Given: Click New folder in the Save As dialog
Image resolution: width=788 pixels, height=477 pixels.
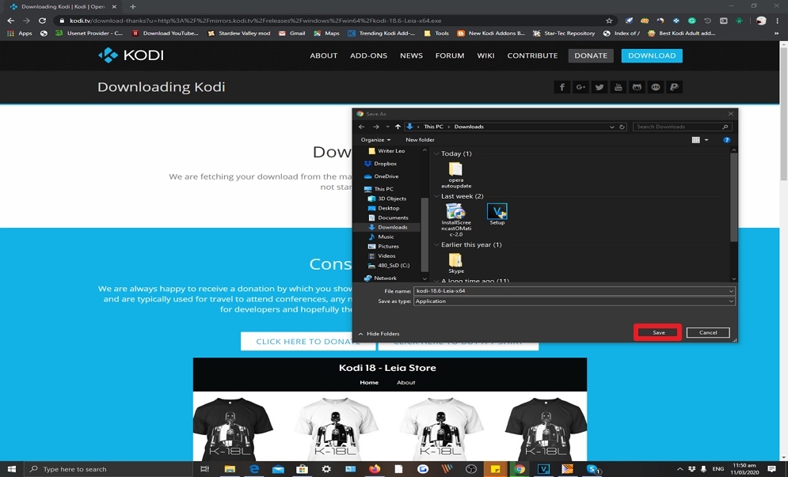Looking at the screenshot, I should point(420,139).
